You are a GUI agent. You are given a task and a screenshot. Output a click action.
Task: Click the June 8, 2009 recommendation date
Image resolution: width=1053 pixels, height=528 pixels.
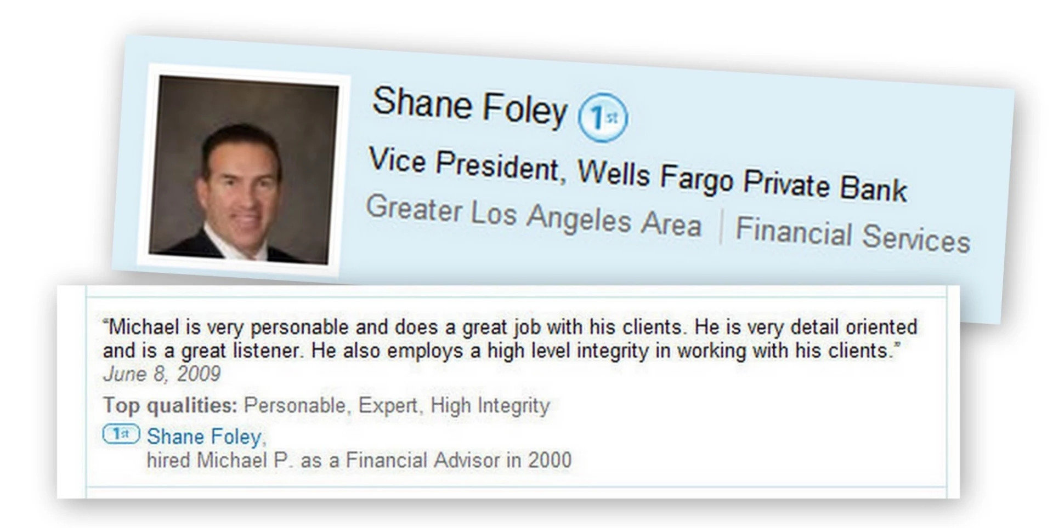162,374
